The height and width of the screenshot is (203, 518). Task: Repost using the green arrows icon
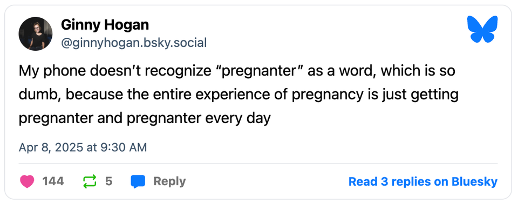point(90,181)
